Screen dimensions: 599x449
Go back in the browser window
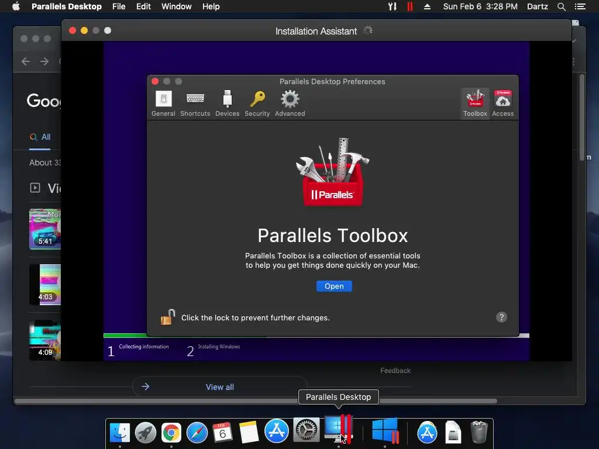tap(26, 61)
